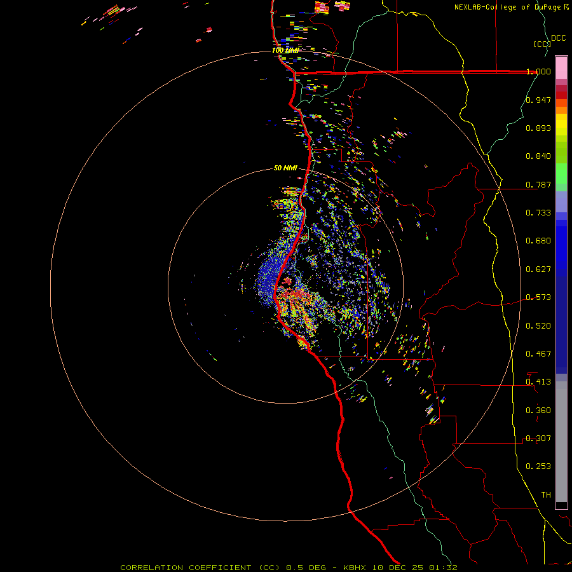Click the 0.360 scale value
The image size is (572, 572).
click(x=538, y=411)
